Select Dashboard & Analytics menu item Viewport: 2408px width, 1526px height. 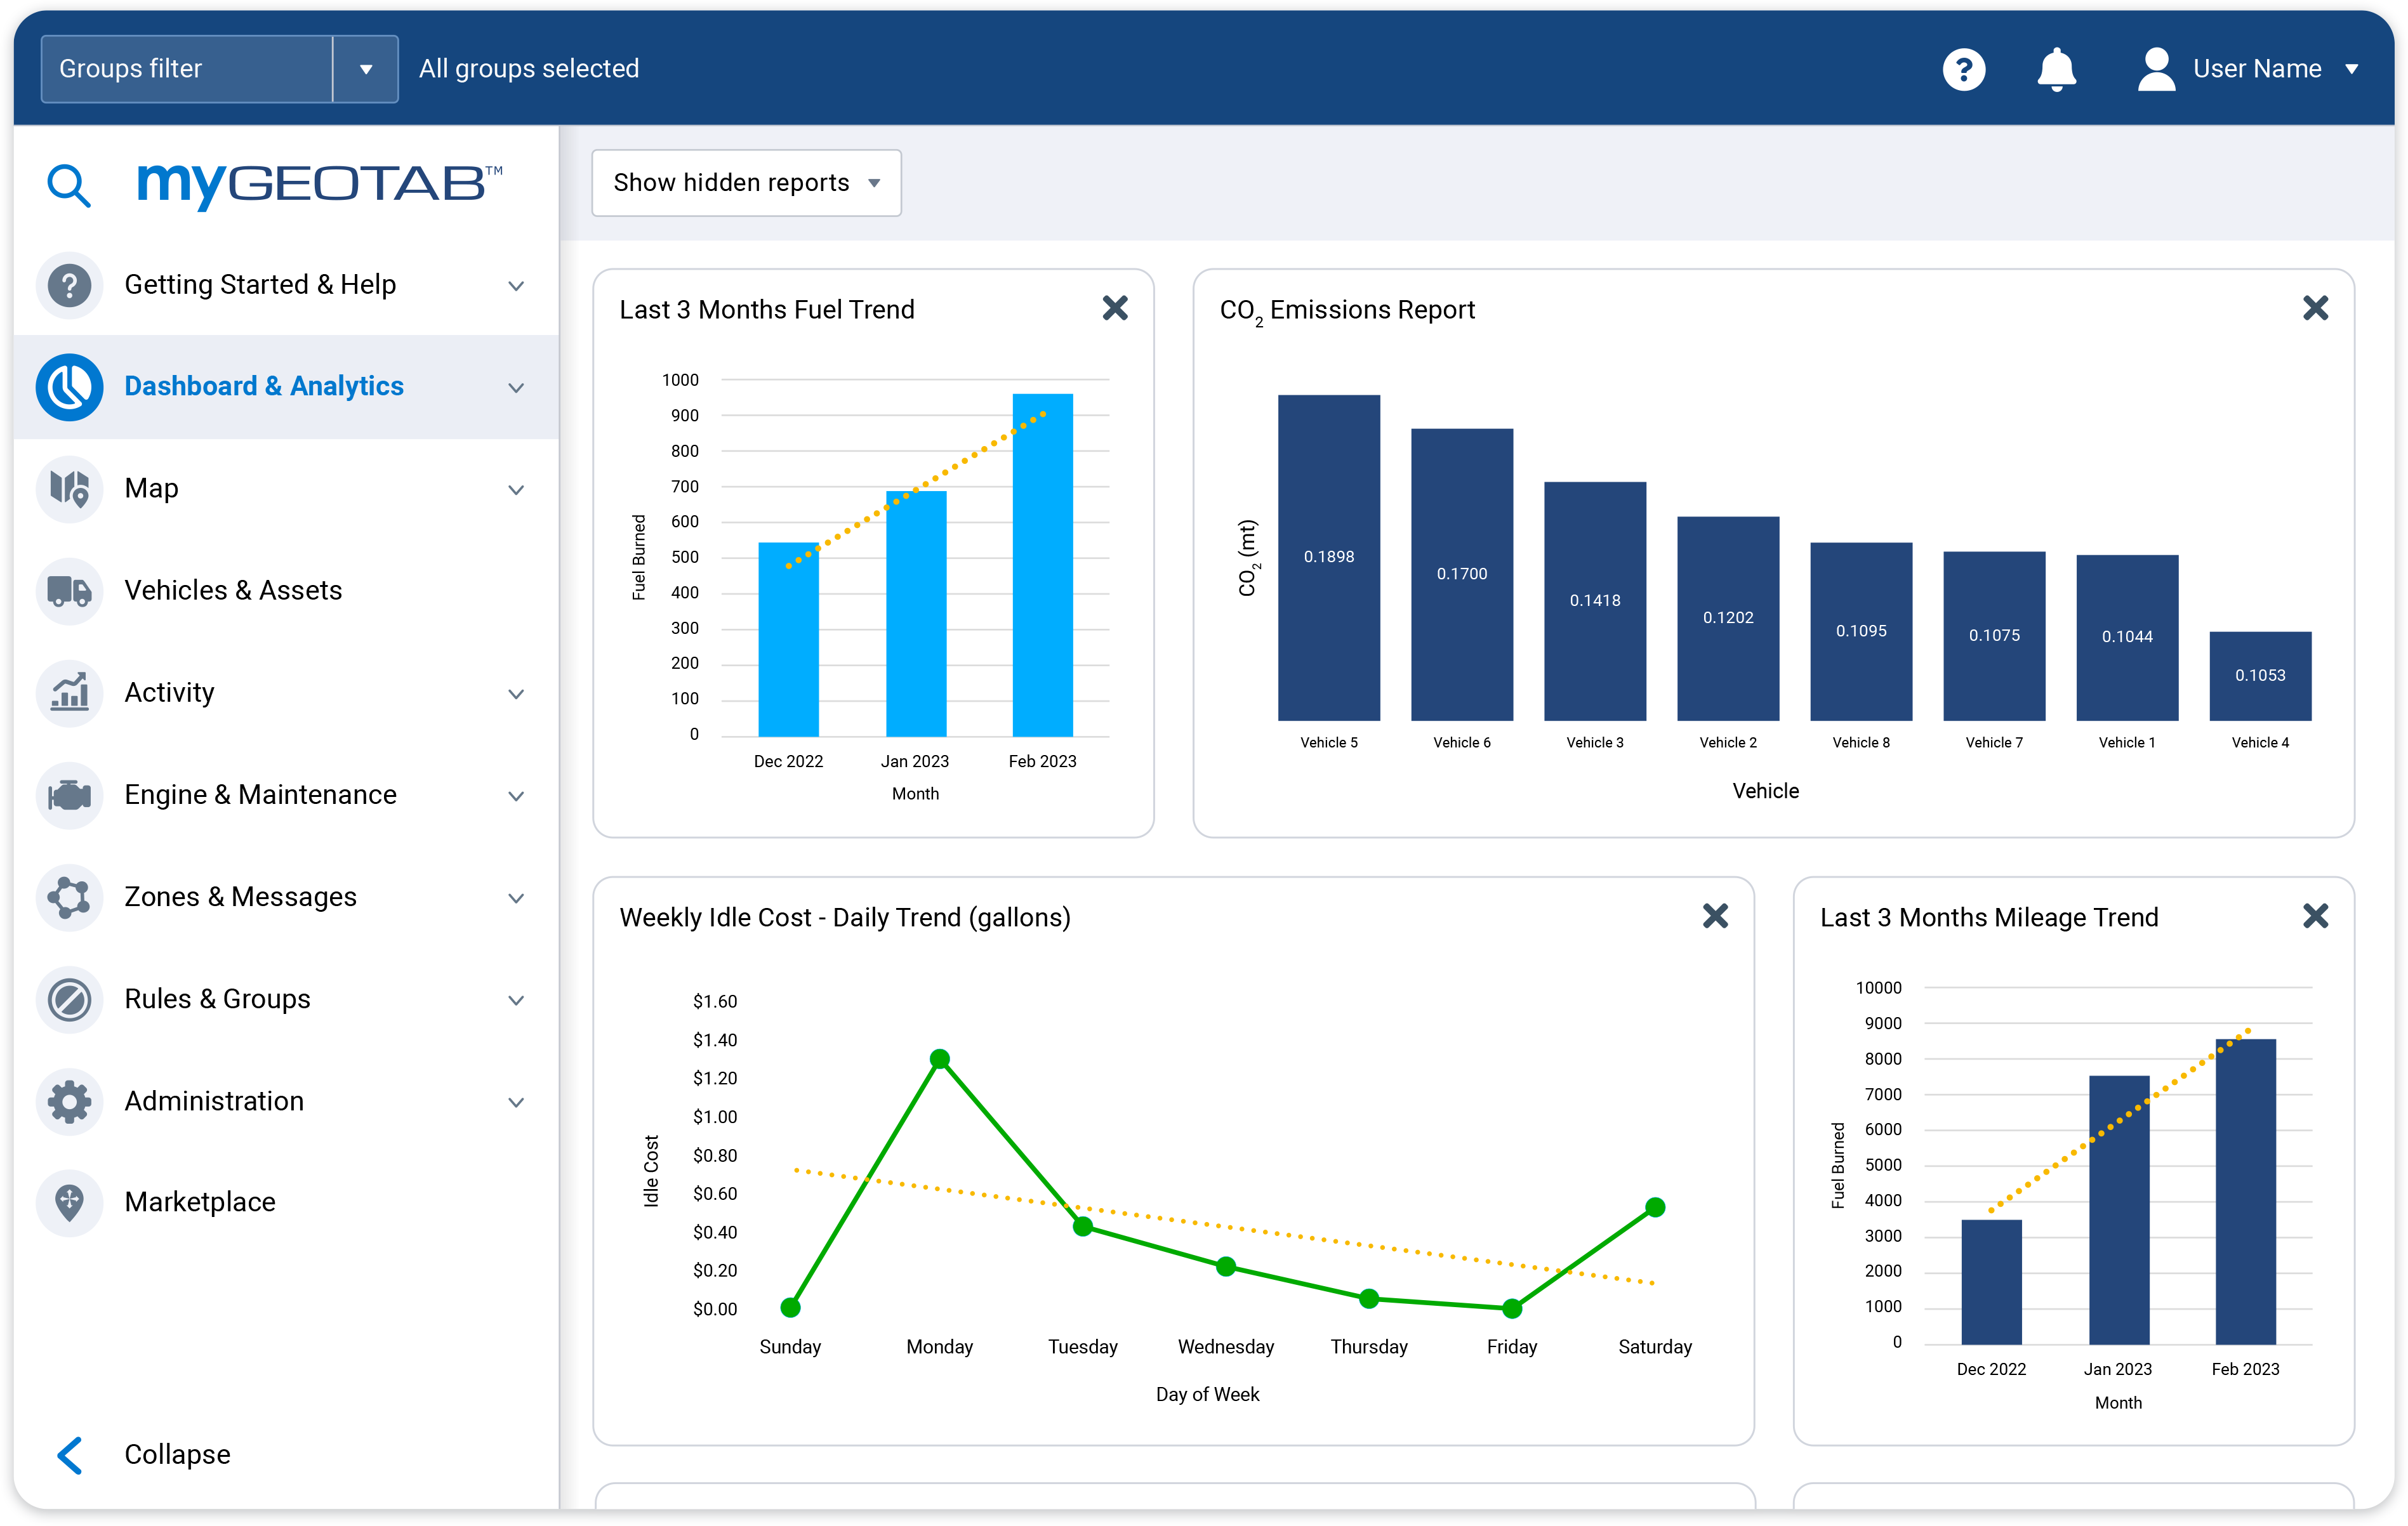[264, 387]
